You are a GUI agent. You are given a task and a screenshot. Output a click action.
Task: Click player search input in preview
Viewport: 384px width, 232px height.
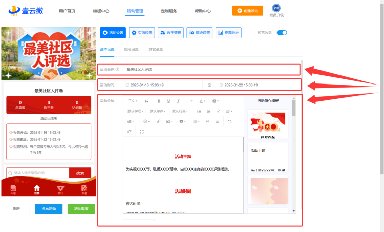click(38, 173)
